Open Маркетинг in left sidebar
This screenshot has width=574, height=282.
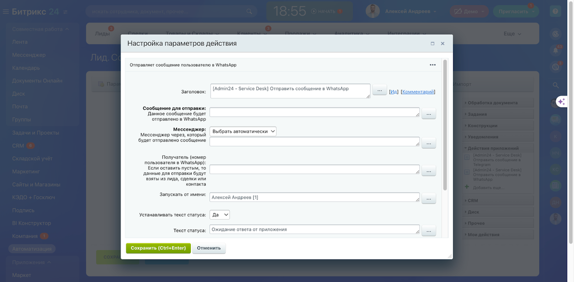coord(26,171)
